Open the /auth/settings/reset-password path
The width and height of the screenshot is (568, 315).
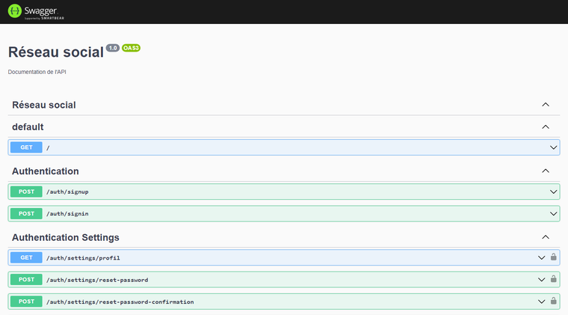[96, 279]
